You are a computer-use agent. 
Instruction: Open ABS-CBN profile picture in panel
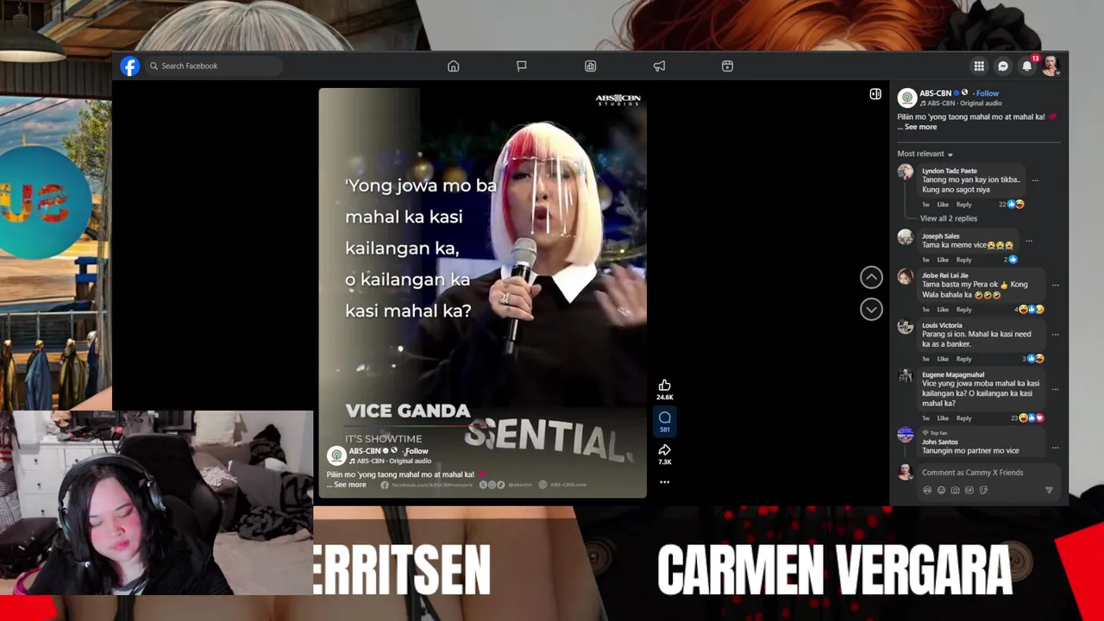[x=906, y=97]
